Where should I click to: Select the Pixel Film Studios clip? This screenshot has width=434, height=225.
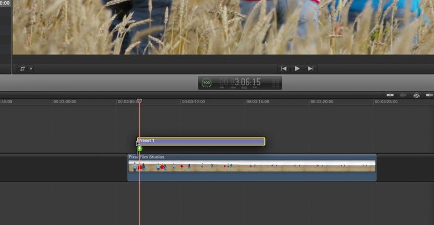coord(252,167)
